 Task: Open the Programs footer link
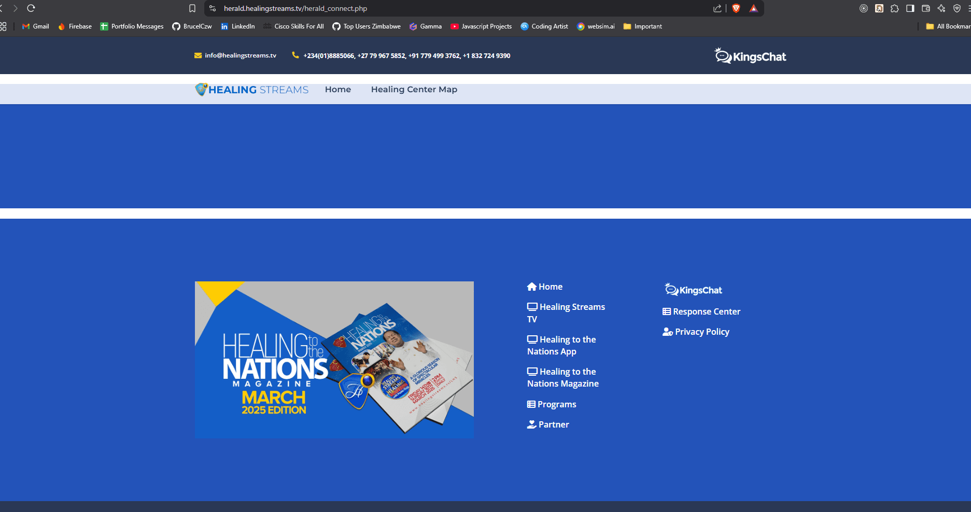[552, 404]
